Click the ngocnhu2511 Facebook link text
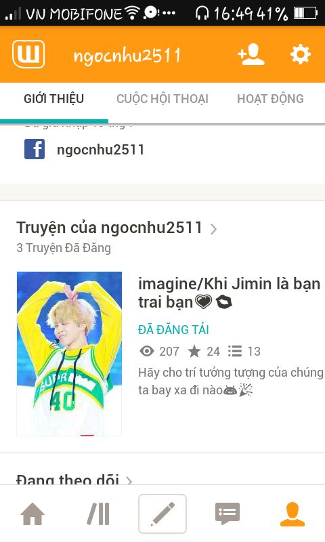Image resolution: width=325 pixels, height=542 pixels. [x=100, y=150]
